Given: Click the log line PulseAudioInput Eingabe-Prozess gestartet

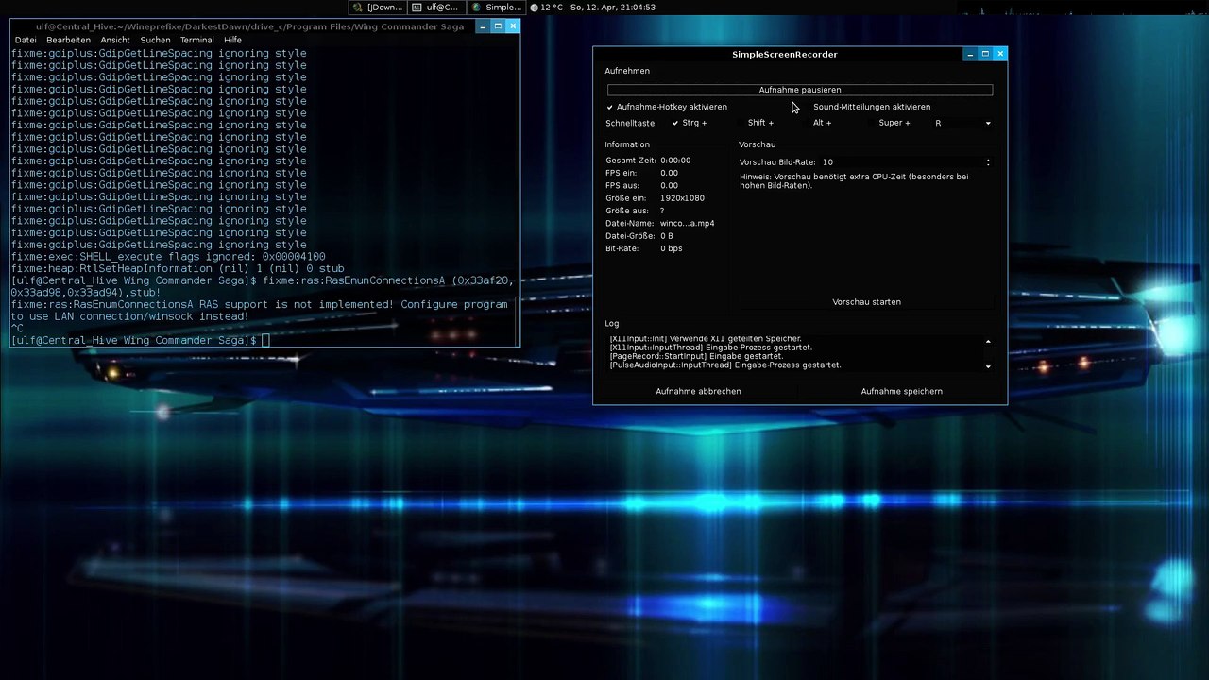Looking at the screenshot, I should tap(725, 365).
